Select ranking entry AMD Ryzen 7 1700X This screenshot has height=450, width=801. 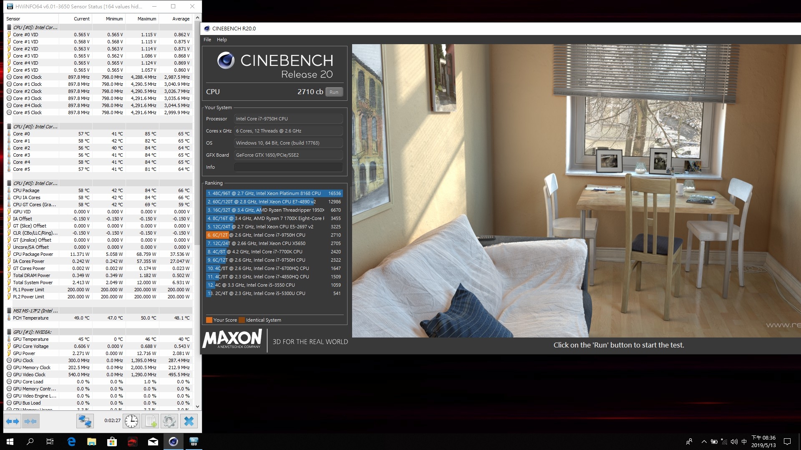274,218
